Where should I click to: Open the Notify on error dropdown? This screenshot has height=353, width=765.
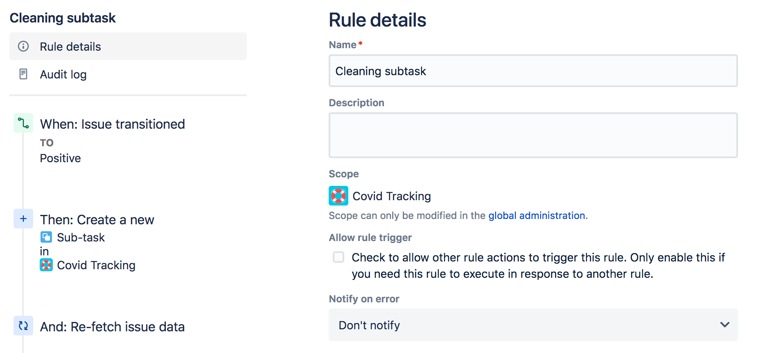533,325
